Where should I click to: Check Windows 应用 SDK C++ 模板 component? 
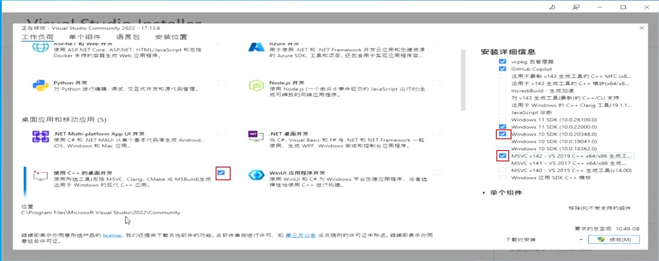[x=502, y=177]
